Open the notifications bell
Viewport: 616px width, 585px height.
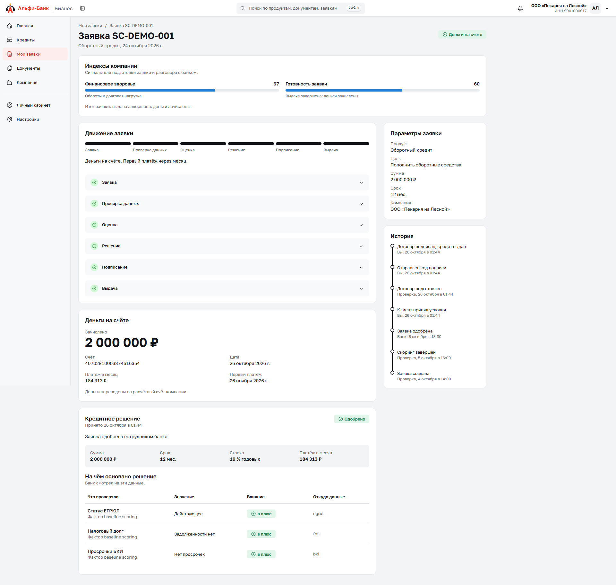click(x=520, y=8)
